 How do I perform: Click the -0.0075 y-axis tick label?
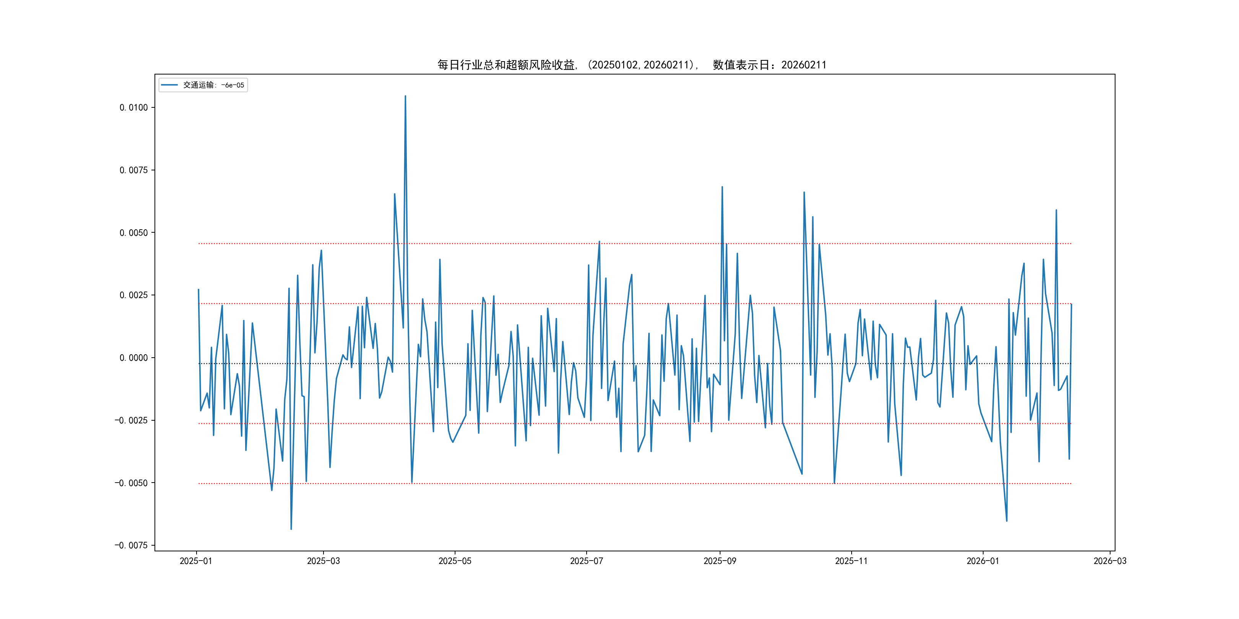click(x=131, y=545)
